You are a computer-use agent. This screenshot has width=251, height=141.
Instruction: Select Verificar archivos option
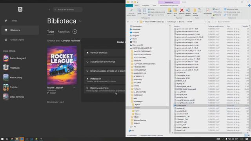click(105, 52)
